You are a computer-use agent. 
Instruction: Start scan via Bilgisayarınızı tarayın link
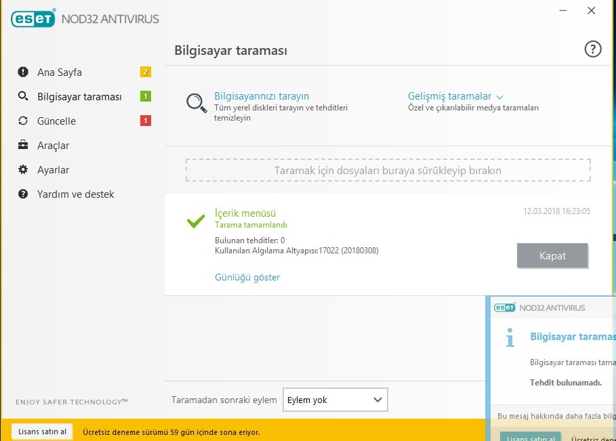[262, 96]
